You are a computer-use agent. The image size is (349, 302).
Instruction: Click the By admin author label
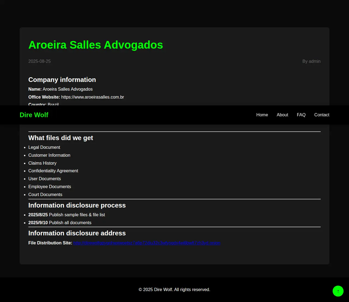coord(311,61)
